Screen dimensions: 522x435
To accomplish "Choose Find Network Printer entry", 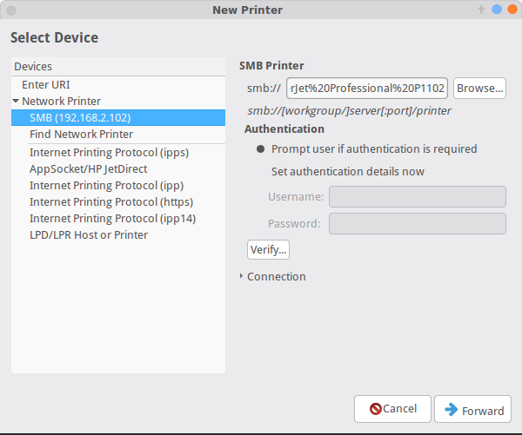I will coord(81,135).
